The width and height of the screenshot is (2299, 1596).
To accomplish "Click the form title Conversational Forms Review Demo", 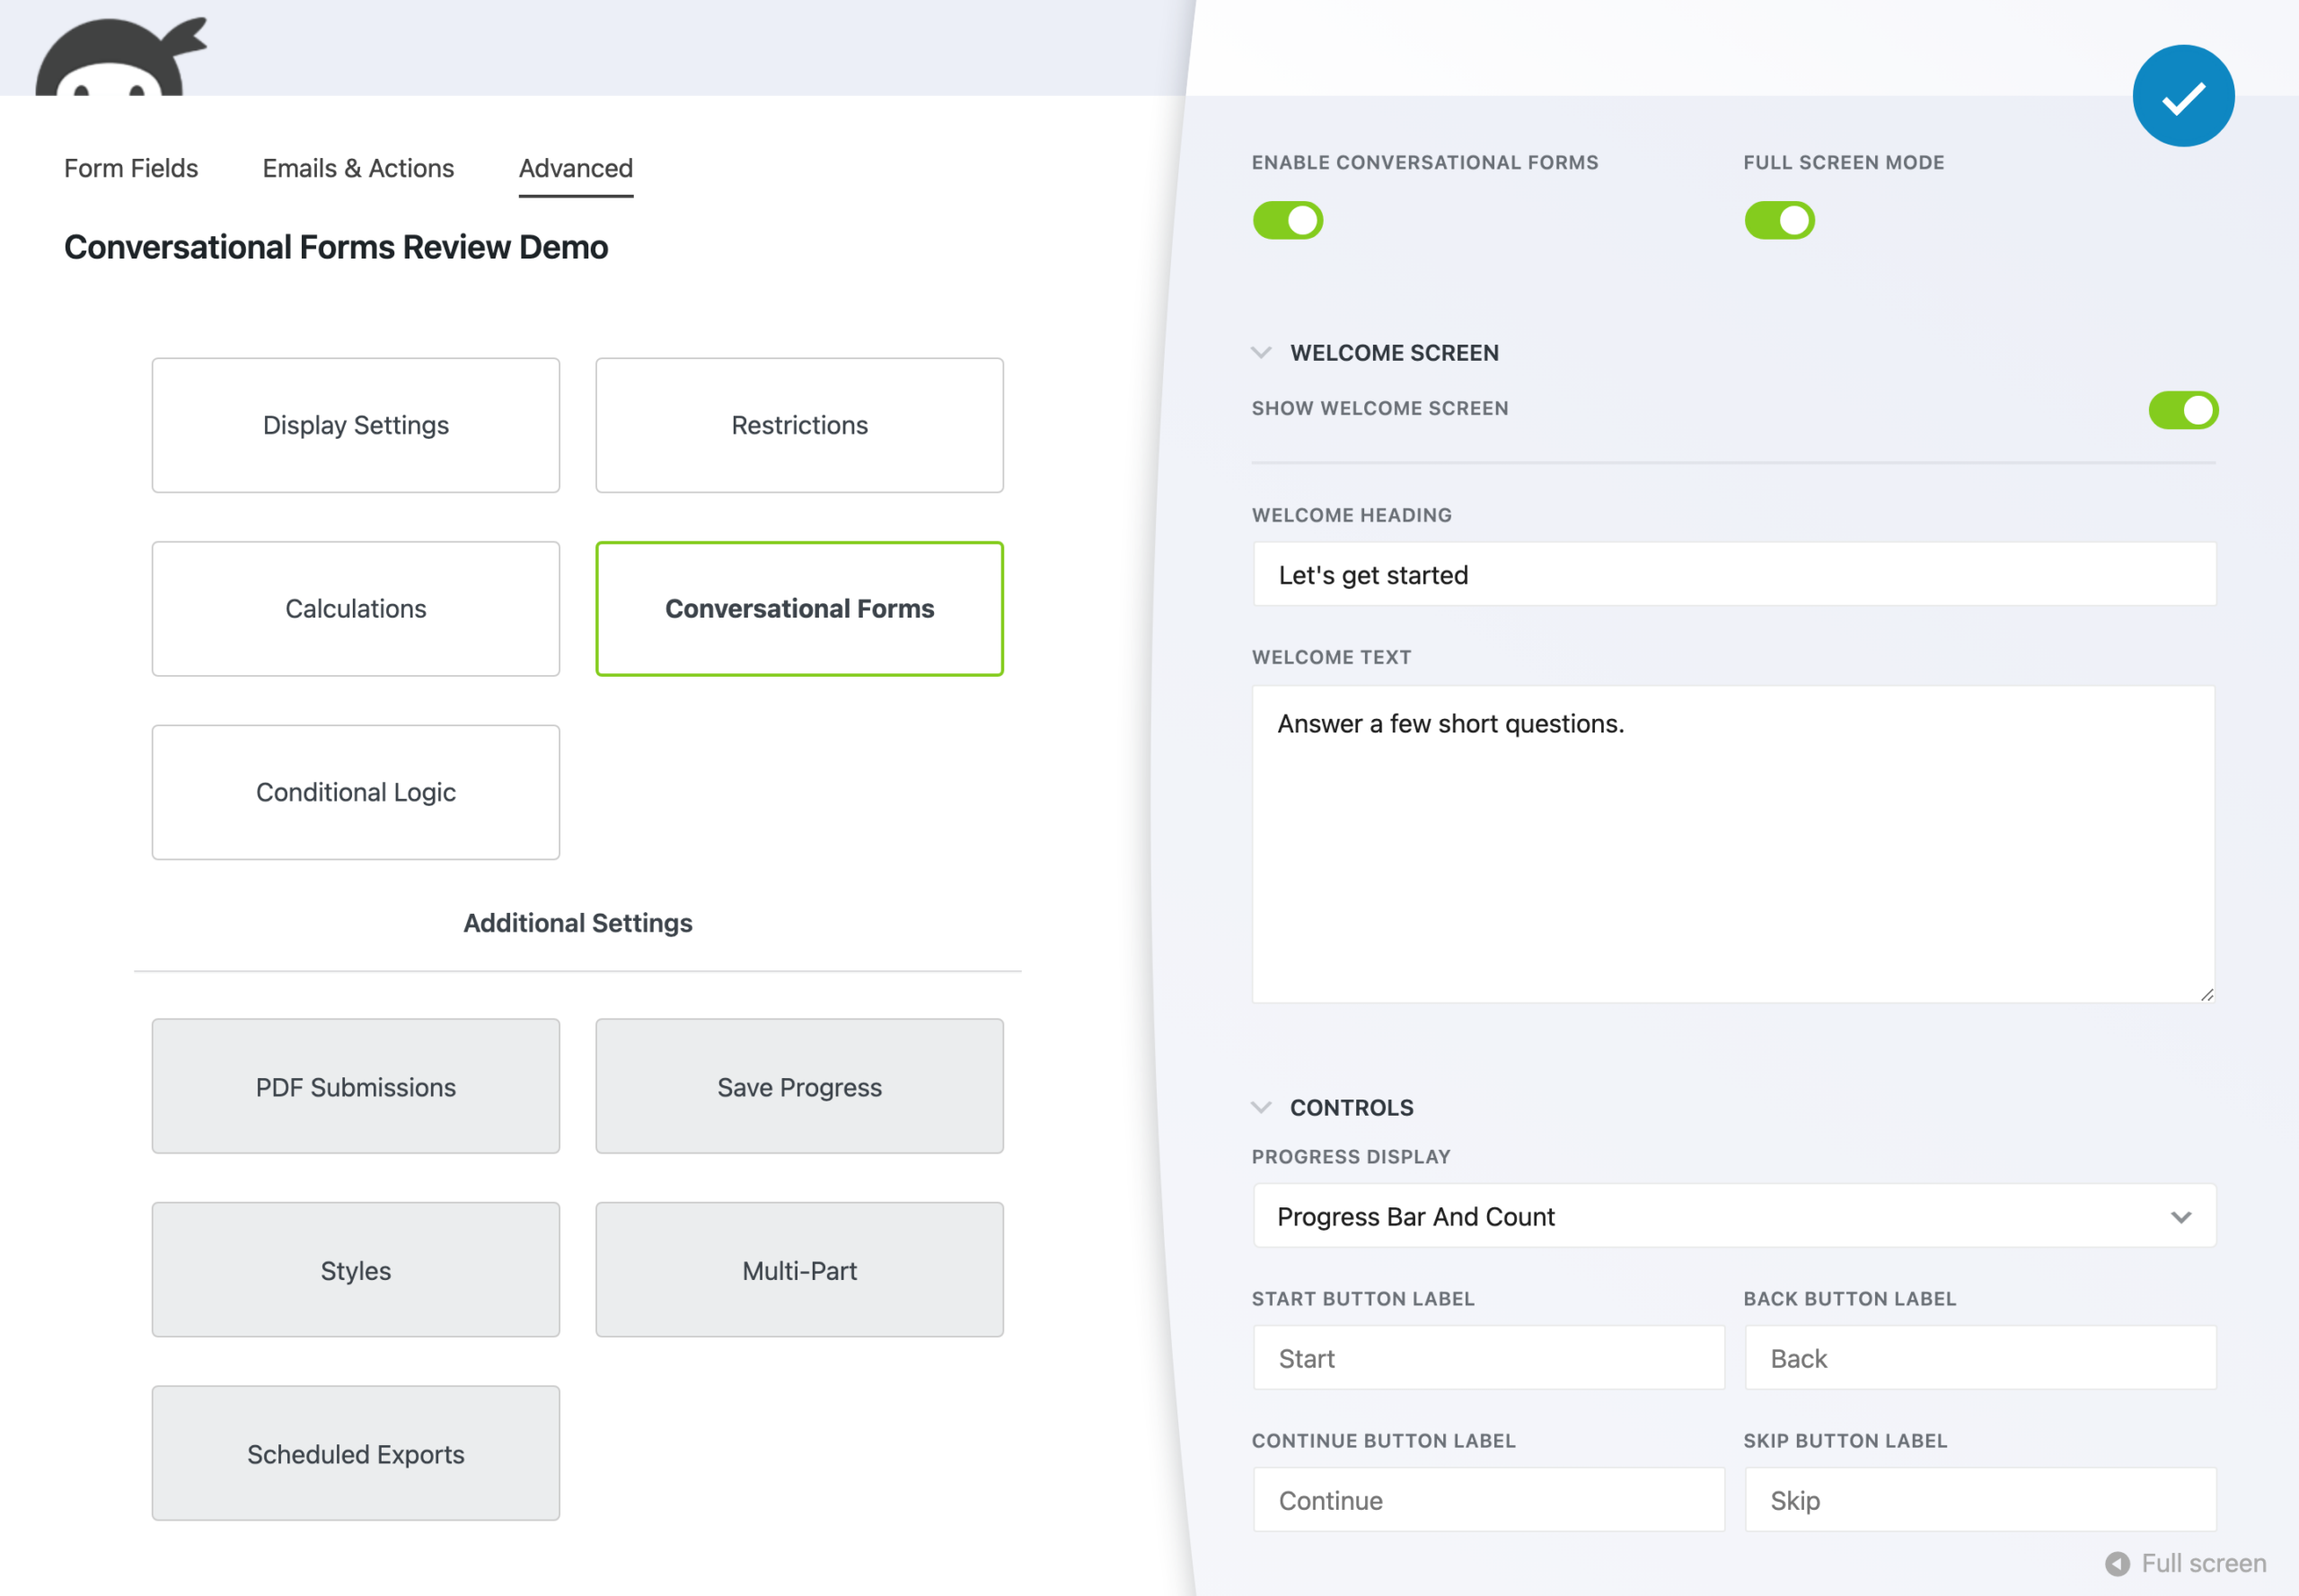I will (x=336, y=247).
